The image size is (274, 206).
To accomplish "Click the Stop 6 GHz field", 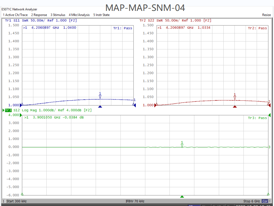I will [252, 201].
